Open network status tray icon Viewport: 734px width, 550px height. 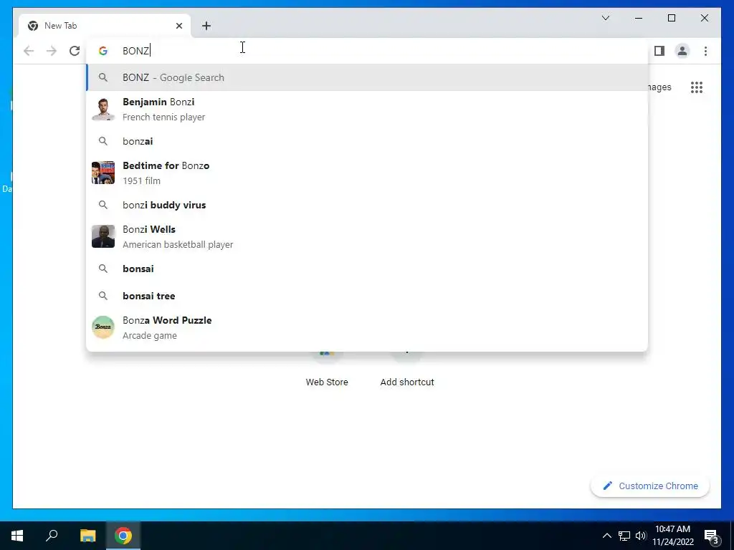[x=624, y=536]
